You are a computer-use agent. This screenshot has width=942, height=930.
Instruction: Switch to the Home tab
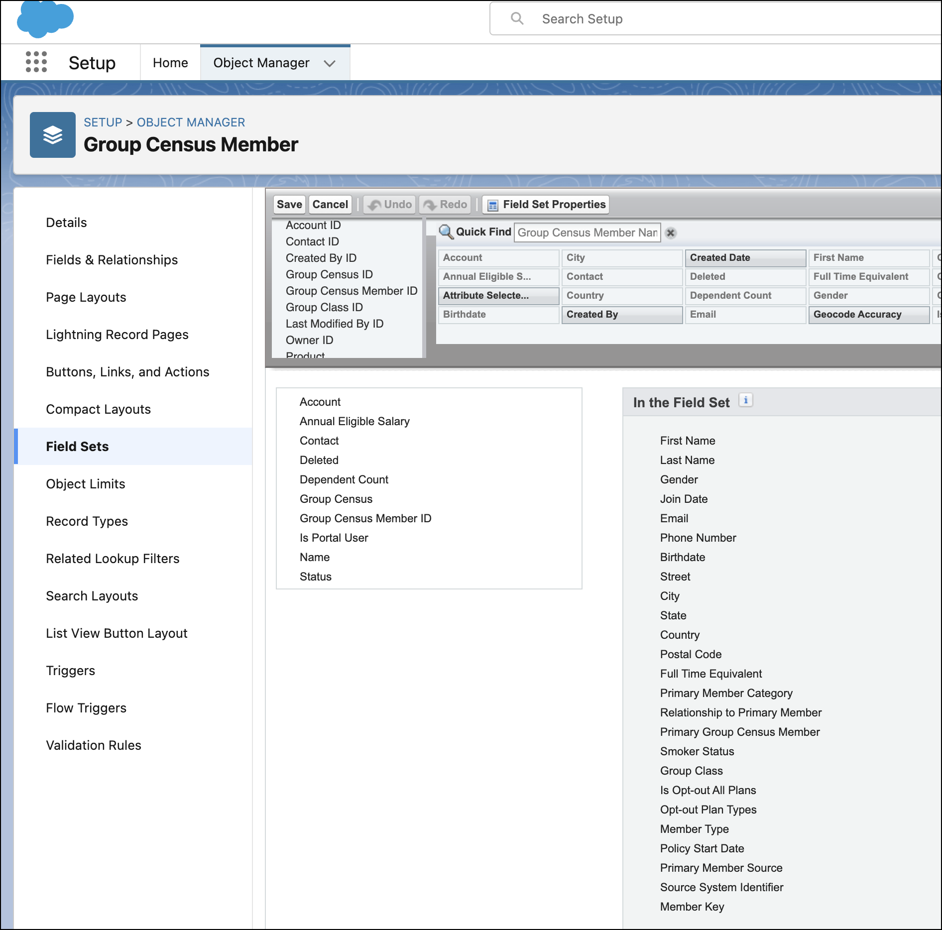pos(170,63)
